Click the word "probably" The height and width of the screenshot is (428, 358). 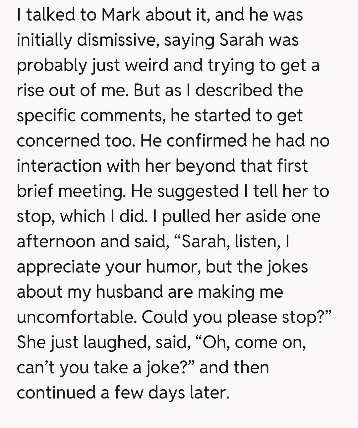coord(51,65)
